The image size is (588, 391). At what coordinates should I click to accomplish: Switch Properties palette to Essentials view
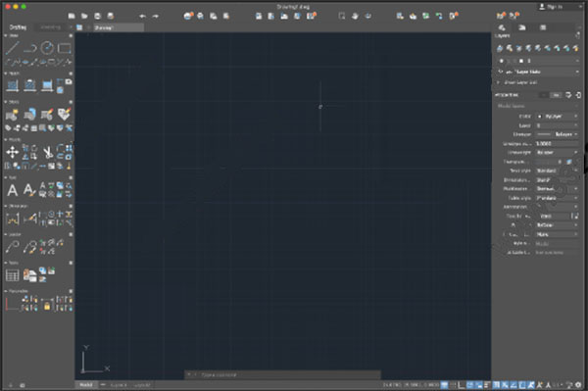(x=543, y=95)
